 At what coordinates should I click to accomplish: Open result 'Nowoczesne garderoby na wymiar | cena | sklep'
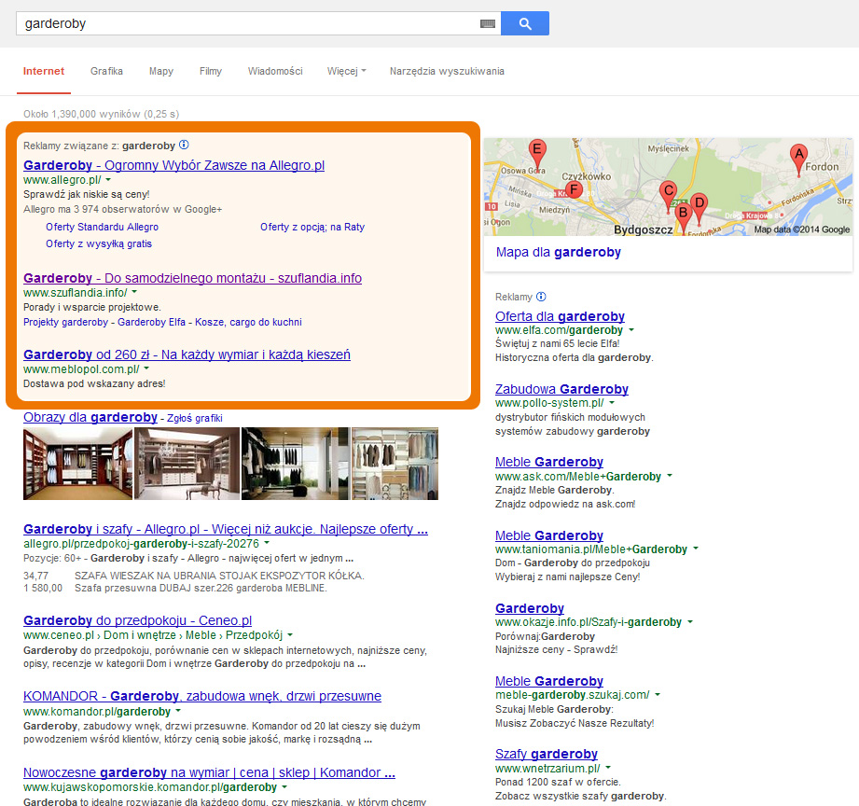209,772
